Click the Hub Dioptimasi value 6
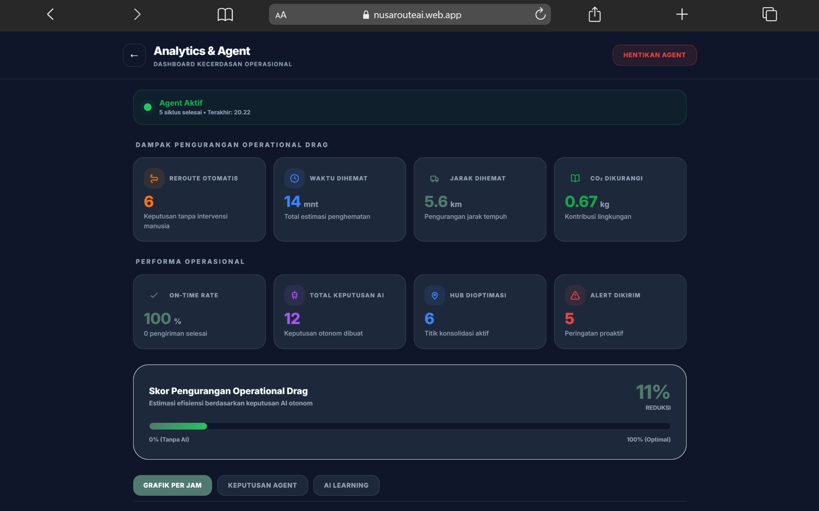 [x=429, y=319]
